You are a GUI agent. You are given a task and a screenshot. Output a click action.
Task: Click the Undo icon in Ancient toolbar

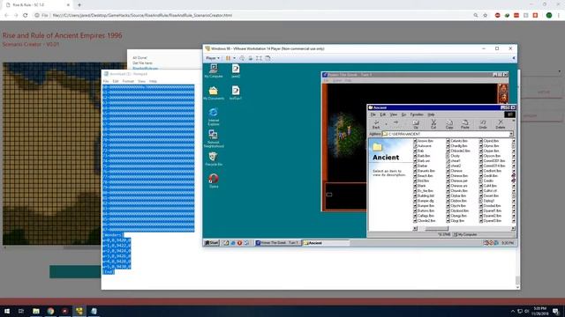click(483, 124)
